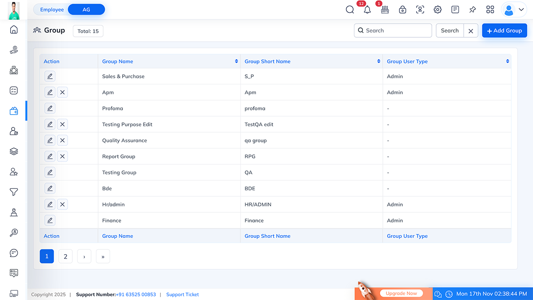This screenshot has height=300, width=533.
Task: Sort by Group Name column header arrows
Action: coord(236,61)
